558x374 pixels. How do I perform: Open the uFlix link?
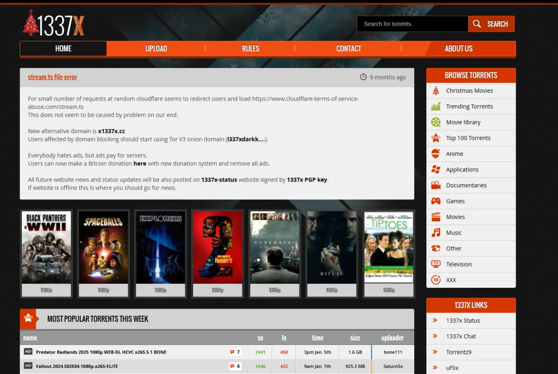click(x=453, y=368)
